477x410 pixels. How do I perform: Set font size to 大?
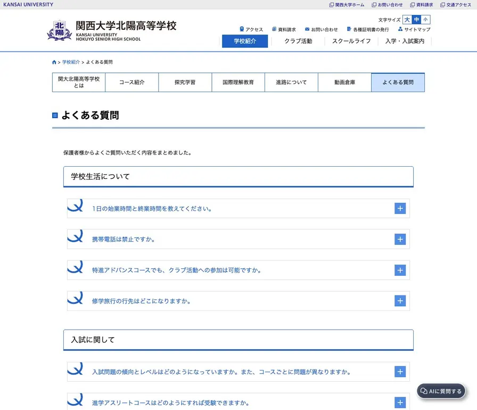click(x=407, y=20)
